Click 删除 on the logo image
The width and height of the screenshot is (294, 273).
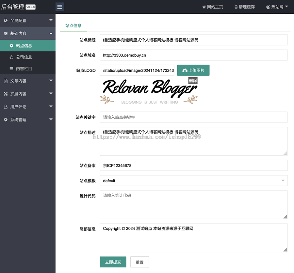tap(193, 81)
